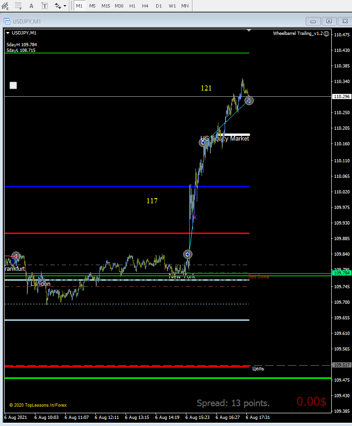Click the 5dayH 109.784 text
Viewport: 352px width, 426px height.
[x=22, y=44]
